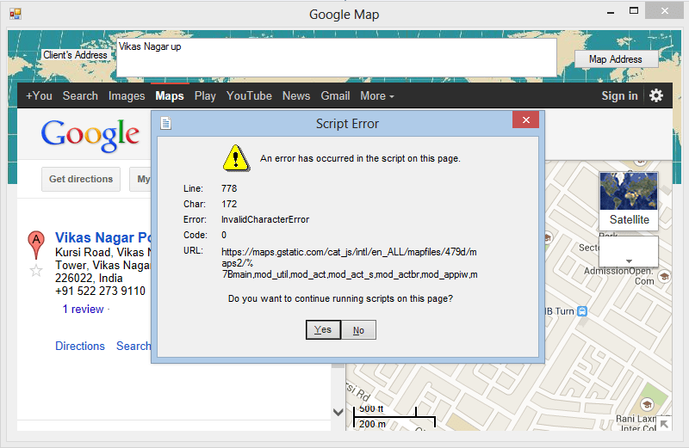
Task: Click the Google logo
Action: (90, 136)
